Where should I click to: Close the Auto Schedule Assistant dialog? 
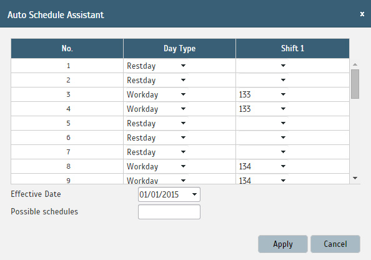click(x=362, y=14)
